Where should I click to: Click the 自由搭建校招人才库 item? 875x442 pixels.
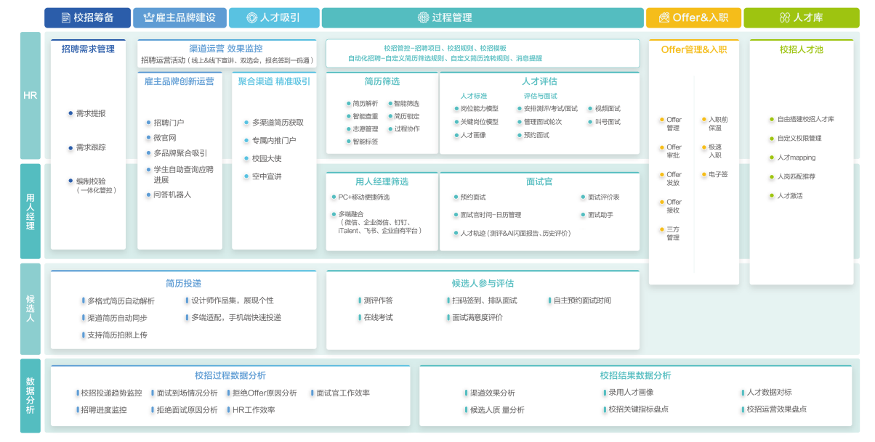(805, 119)
